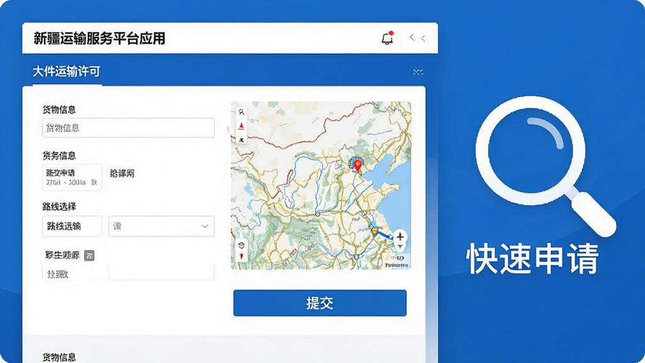This screenshot has width=645, height=363.
Task: Open the notification bell with red dot
Action: (387, 38)
